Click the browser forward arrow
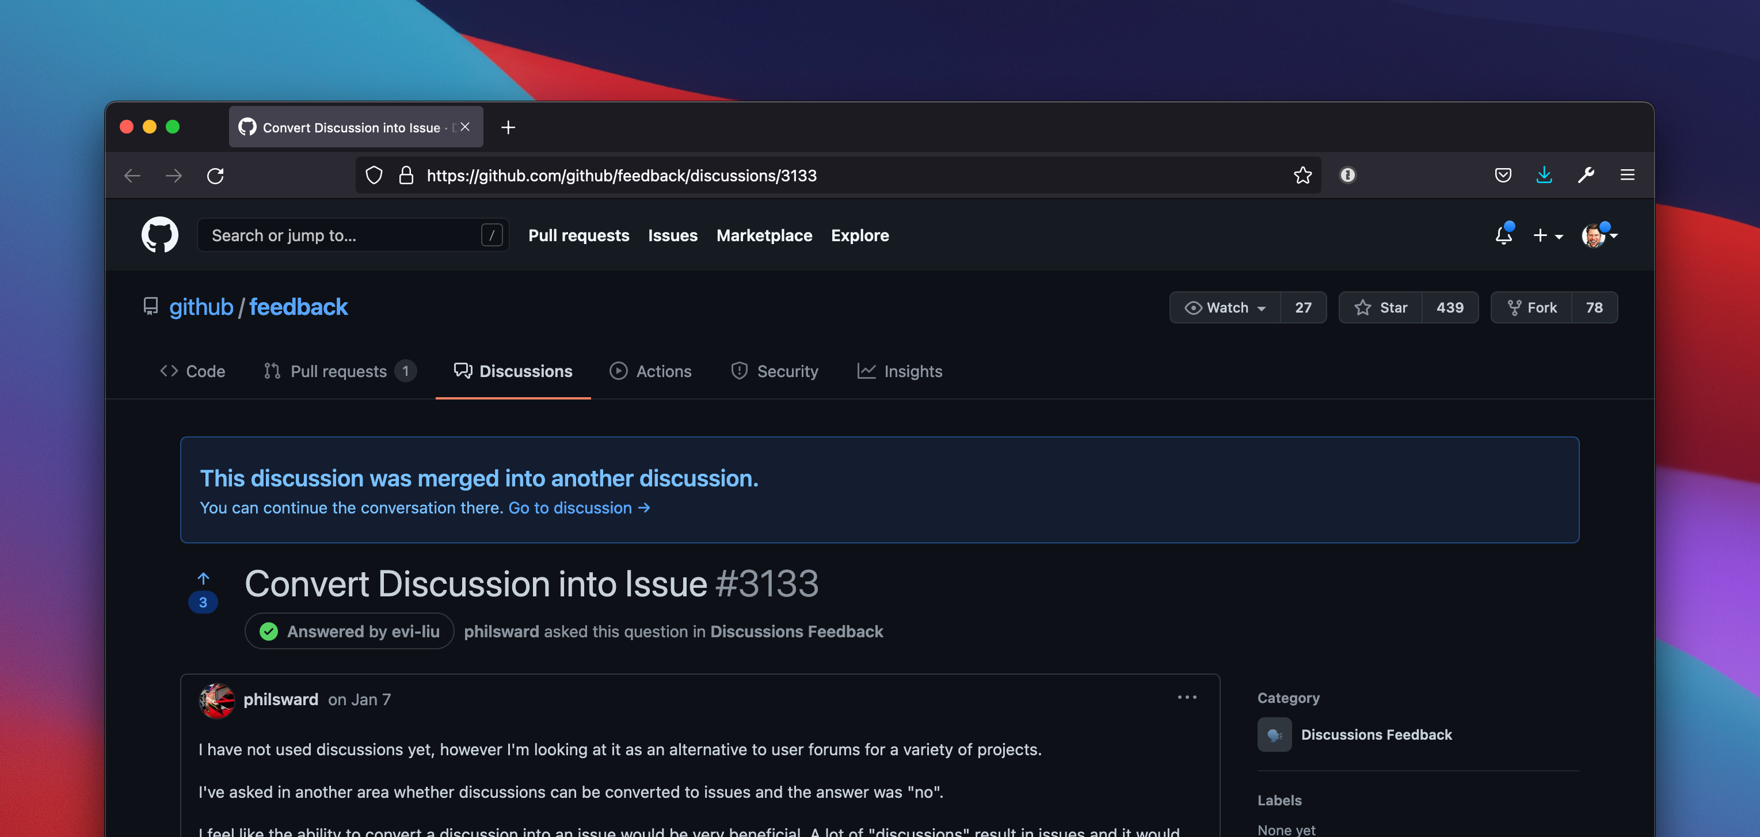Viewport: 1760px width, 837px height. [174, 176]
